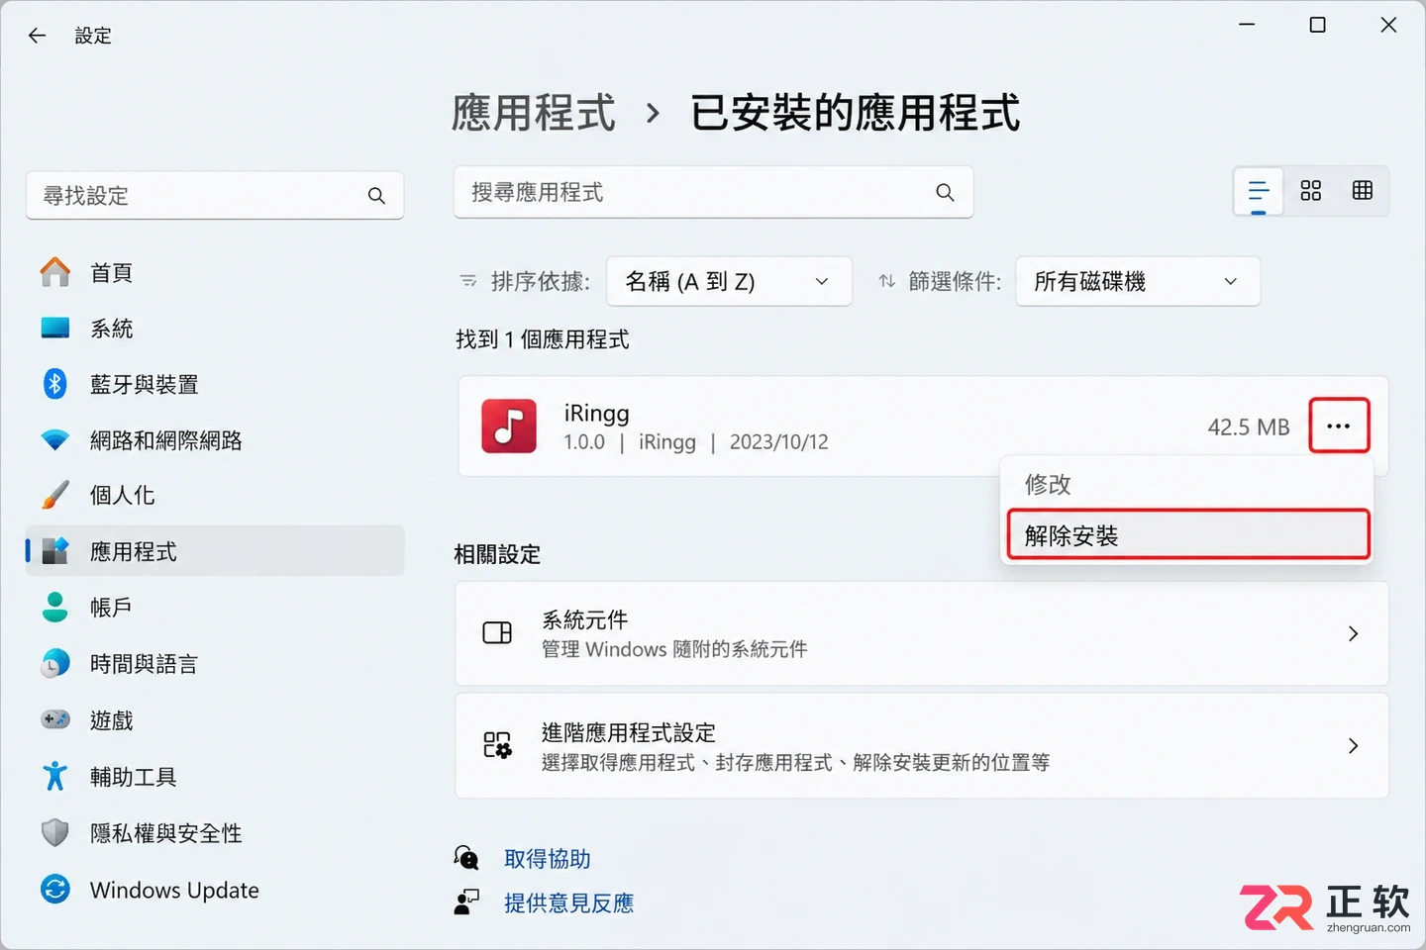Open the 提供意見反應 link
This screenshot has height=950, width=1426.
568,902
